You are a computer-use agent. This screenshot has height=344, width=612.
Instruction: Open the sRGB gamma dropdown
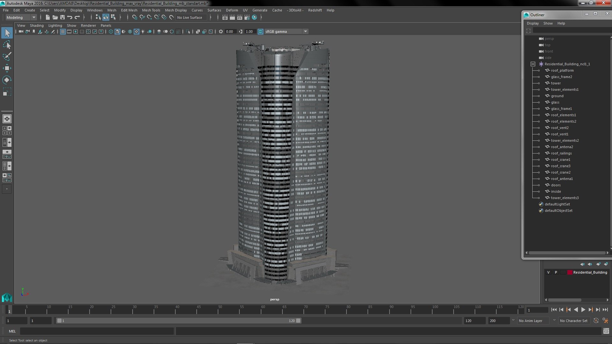tap(286, 32)
